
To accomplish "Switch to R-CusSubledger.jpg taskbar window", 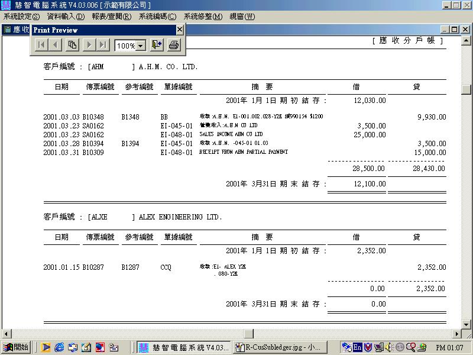I will 280,348.
